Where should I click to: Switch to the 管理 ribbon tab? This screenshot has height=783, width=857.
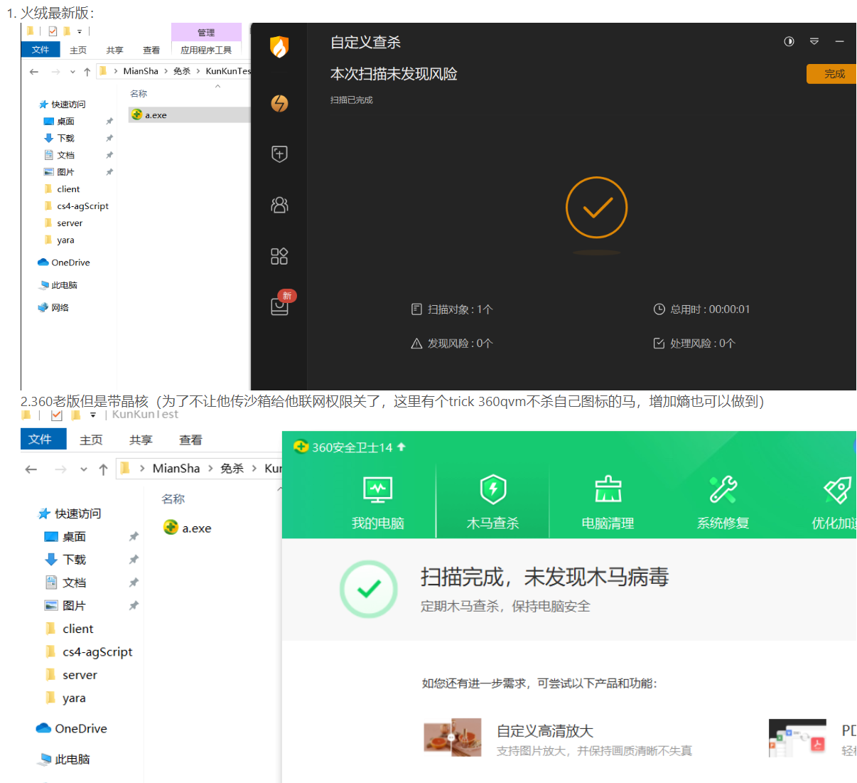(206, 33)
